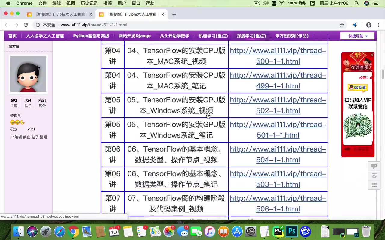Click the 编辑 admin link in sidebar

tap(18, 137)
